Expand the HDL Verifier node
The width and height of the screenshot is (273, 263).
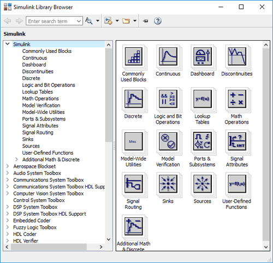click(8, 241)
